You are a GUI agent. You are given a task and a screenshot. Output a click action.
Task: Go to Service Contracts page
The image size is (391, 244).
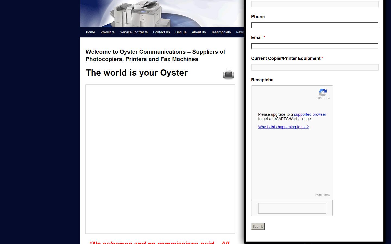134,32
